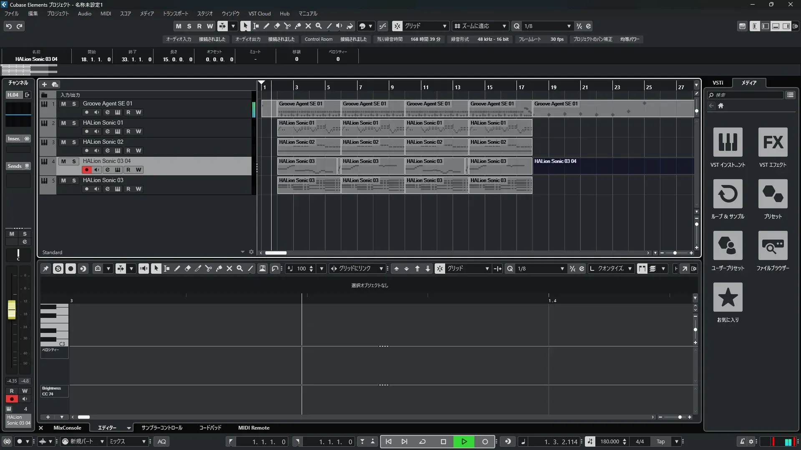Select the Scissors split tool in main toolbar
Viewport: 801px width, 450px height.
pyautogui.click(x=287, y=26)
